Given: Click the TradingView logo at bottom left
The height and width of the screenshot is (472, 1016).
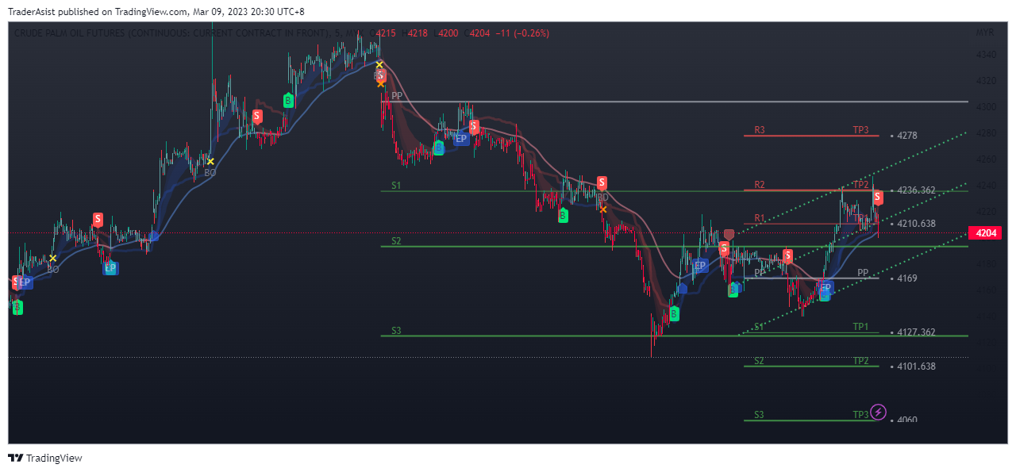Looking at the screenshot, I should pyautogui.click(x=44, y=458).
